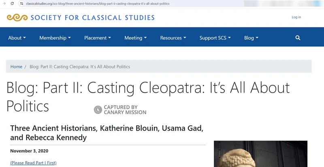Screen dimensions: 324x167
Task: Click the marble bust image
Action: point(260,154)
